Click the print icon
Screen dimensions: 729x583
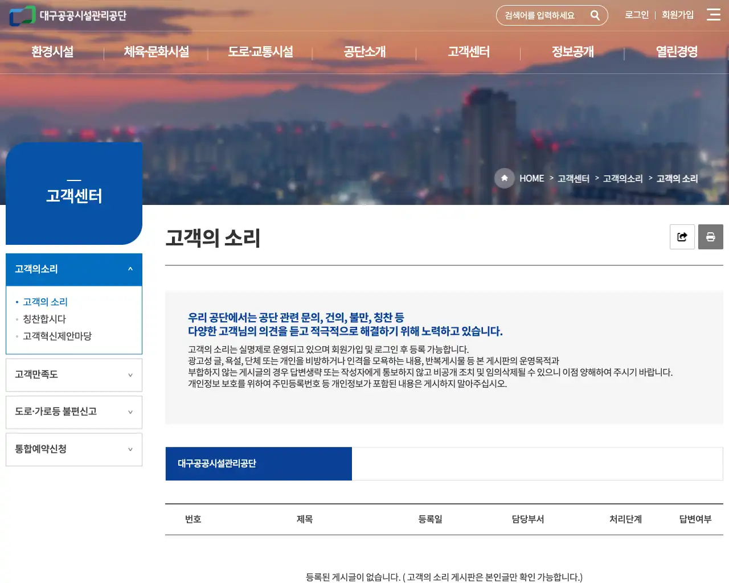710,237
